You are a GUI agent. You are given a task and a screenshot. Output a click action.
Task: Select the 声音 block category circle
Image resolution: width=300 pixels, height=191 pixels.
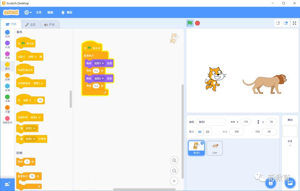[x=7, y=54]
